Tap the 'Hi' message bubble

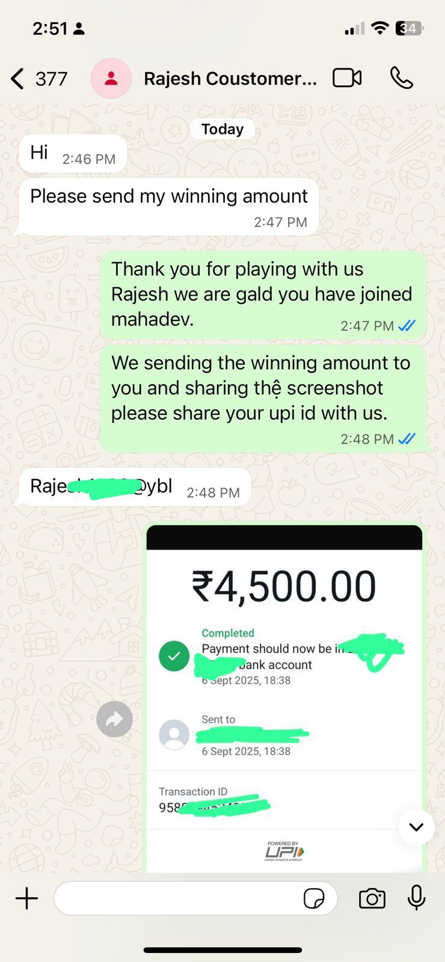(73, 154)
